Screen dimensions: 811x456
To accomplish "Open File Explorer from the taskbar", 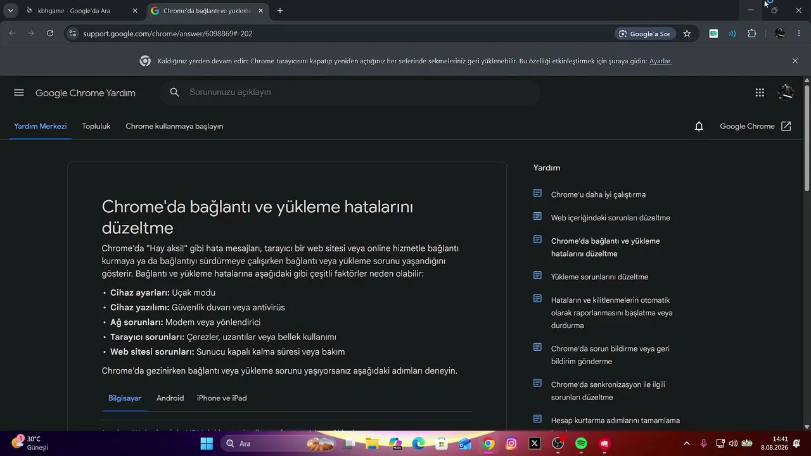I will (x=372, y=443).
